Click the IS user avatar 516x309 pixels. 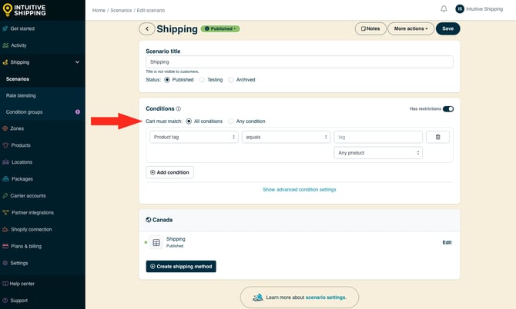pyautogui.click(x=460, y=9)
